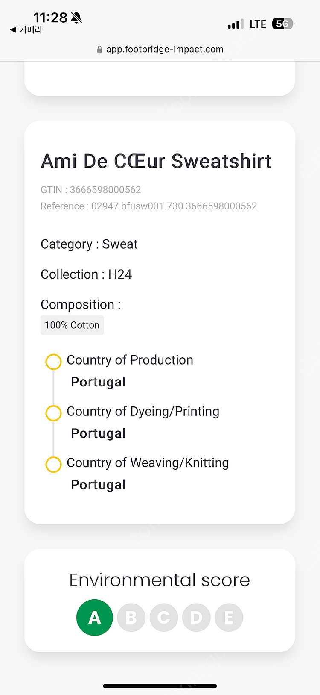Tap the GTIN number 3666598000562
Image resolution: width=320 pixels, height=695 pixels.
pyautogui.click(x=105, y=190)
